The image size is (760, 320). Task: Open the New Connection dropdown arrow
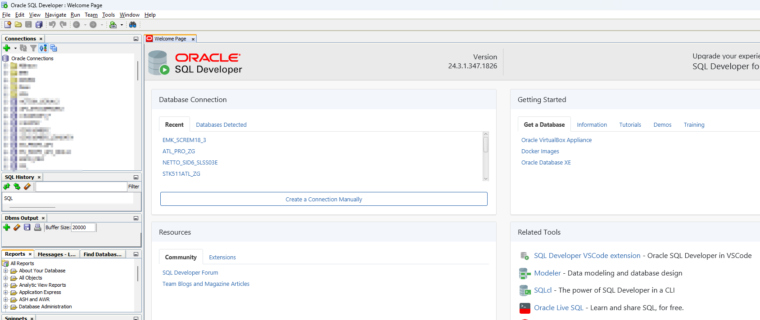pyautogui.click(x=15, y=48)
